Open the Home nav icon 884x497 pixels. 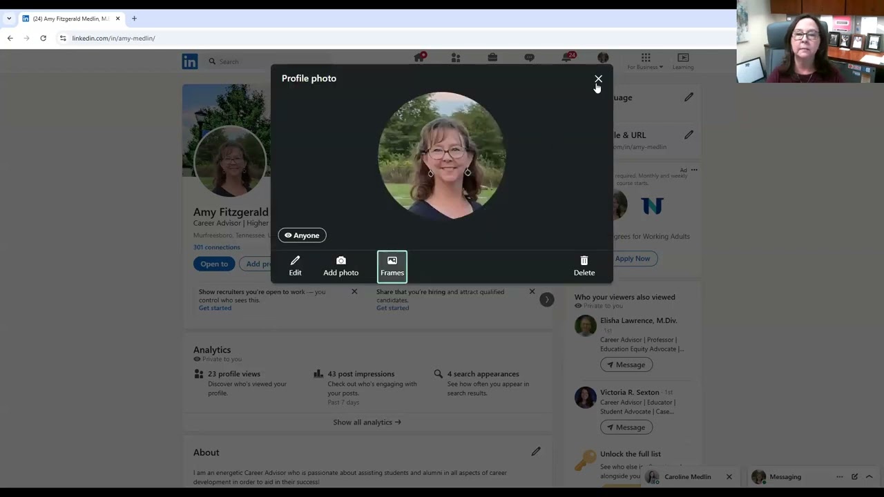[x=419, y=58]
